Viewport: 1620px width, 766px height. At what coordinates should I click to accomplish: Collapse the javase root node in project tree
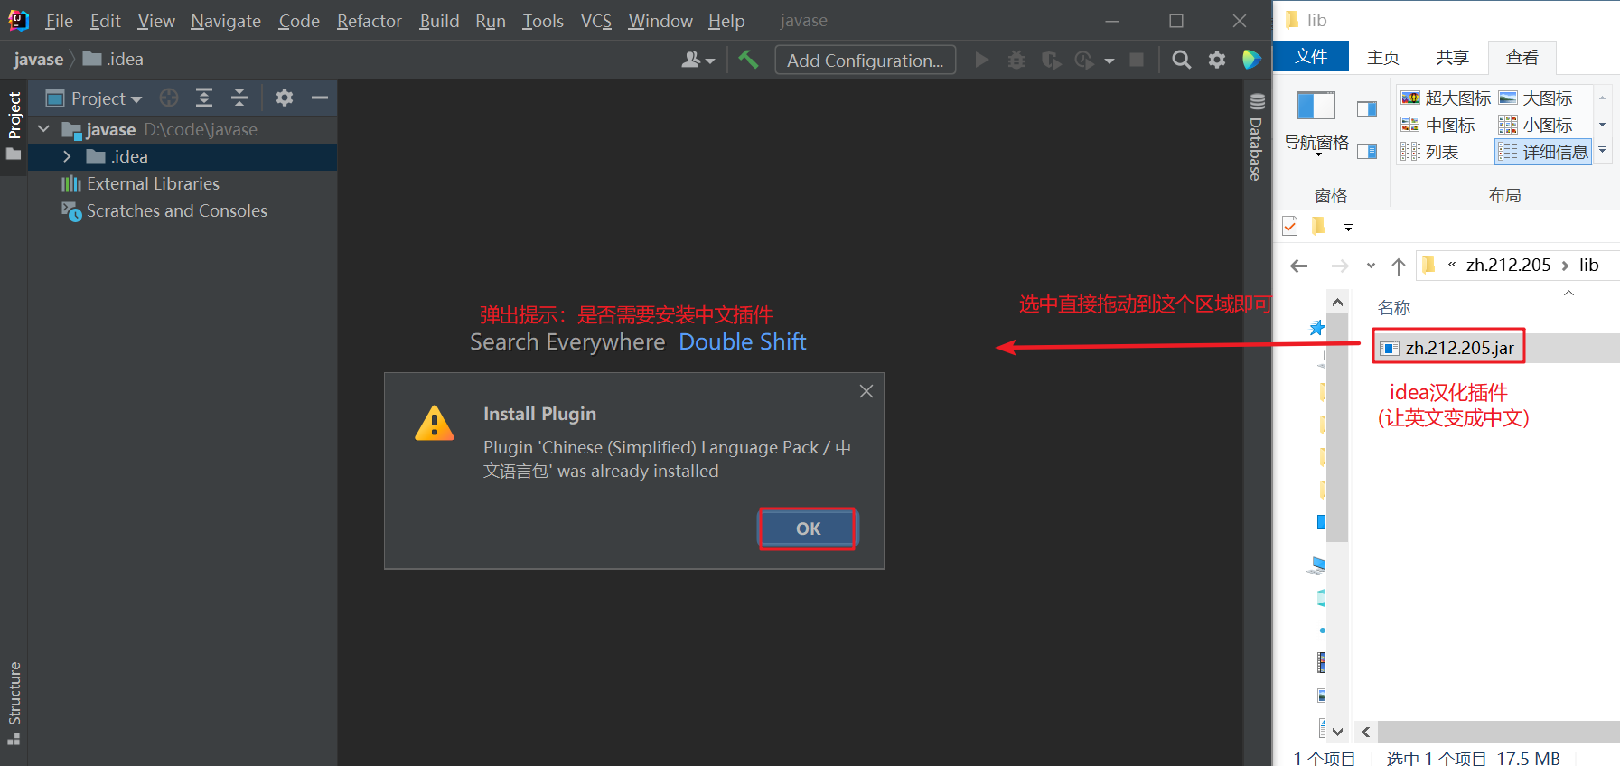point(43,129)
